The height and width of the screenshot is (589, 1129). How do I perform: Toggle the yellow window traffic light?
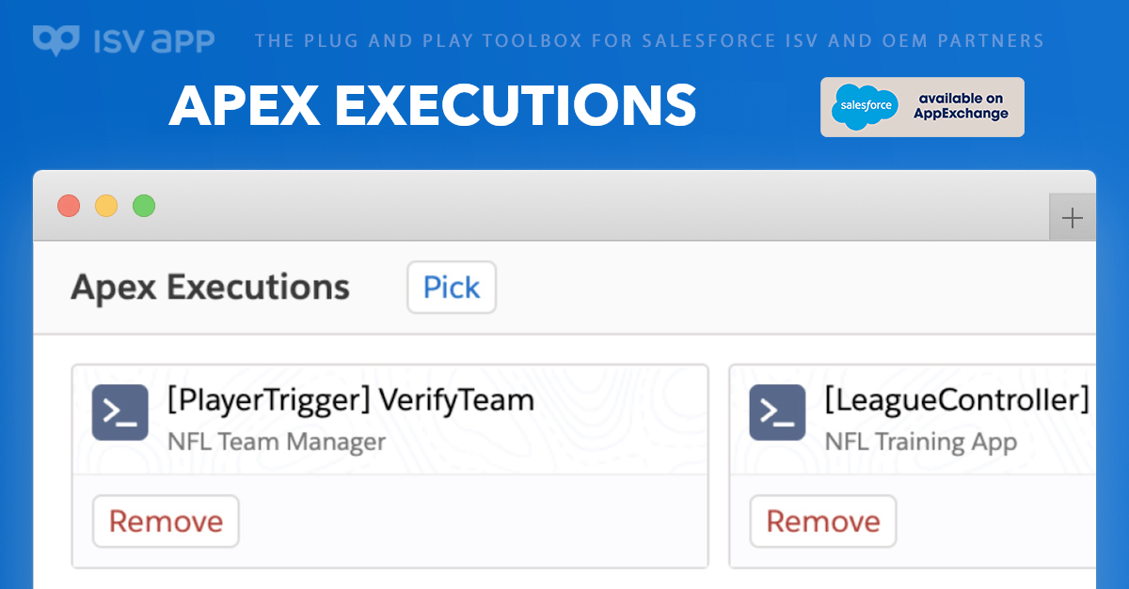pyautogui.click(x=106, y=205)
